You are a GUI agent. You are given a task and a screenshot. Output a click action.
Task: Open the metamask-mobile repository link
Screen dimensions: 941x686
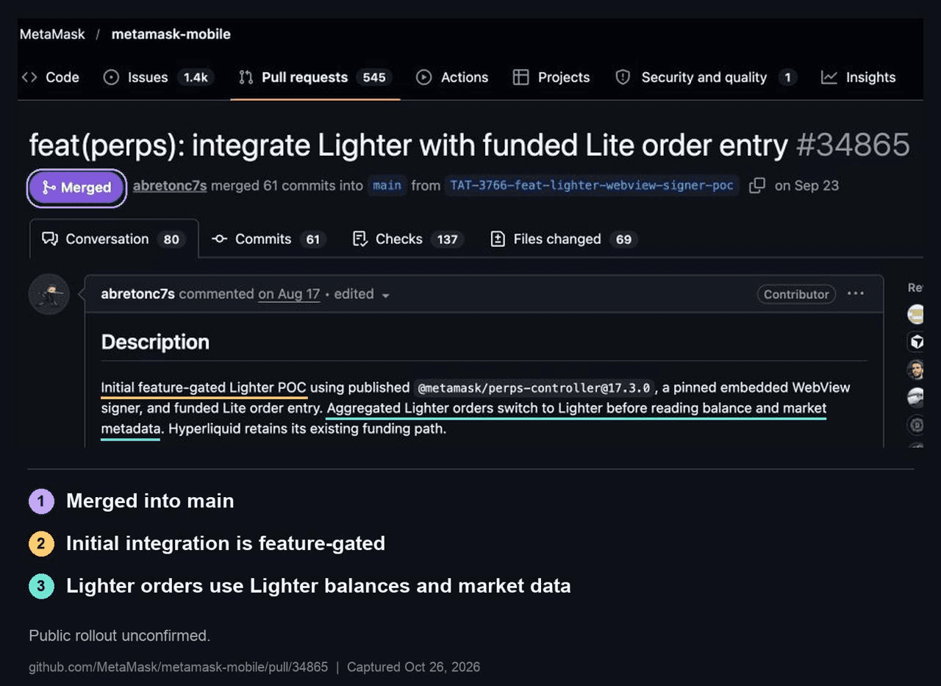[171, 34]
